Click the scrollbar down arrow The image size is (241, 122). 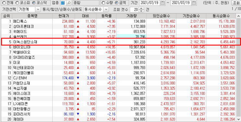tap(238, 119)
